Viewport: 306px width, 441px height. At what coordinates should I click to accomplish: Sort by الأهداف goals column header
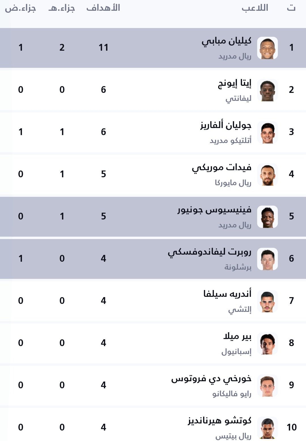(x=103, y=8)
